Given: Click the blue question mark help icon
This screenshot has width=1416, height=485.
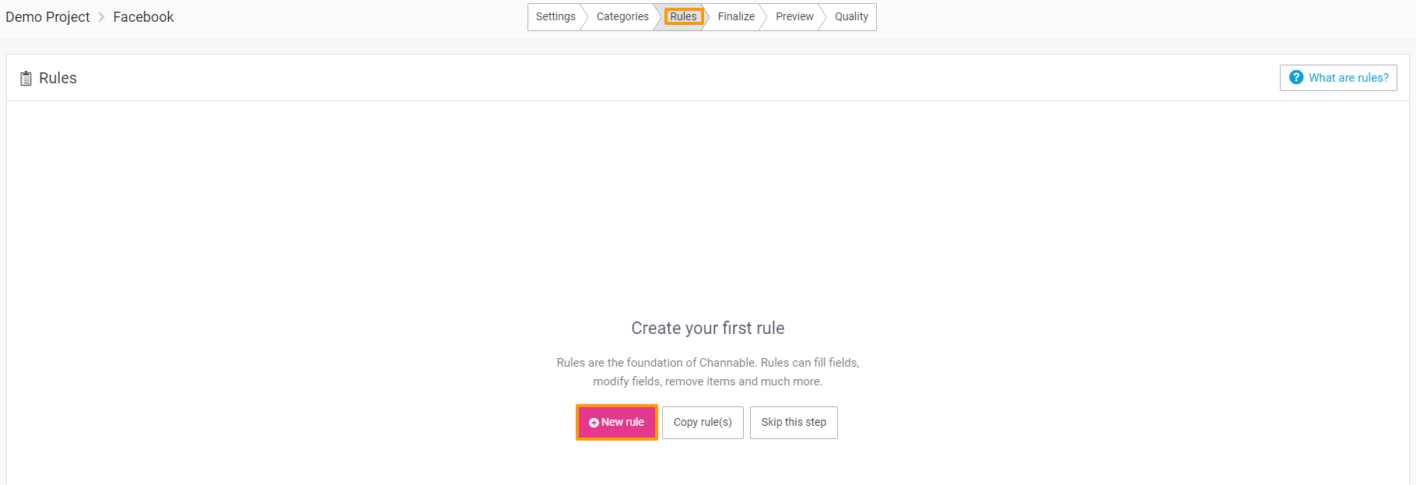Looking at the screenshot, I should (x=1296, y=78).
